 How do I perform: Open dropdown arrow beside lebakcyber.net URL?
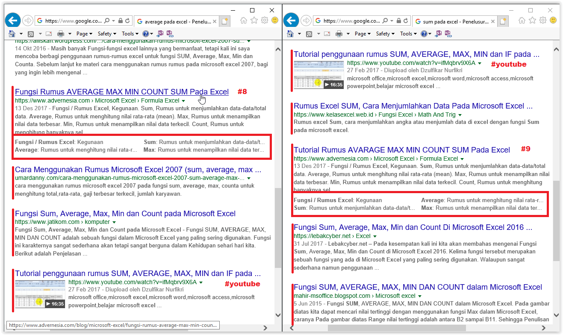[x=375, y=236]
